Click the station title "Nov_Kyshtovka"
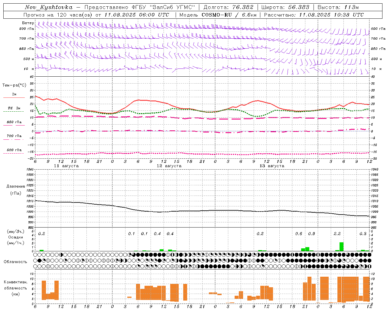Image resolution: width=387 pixels, height=309 pixels. 49,7
